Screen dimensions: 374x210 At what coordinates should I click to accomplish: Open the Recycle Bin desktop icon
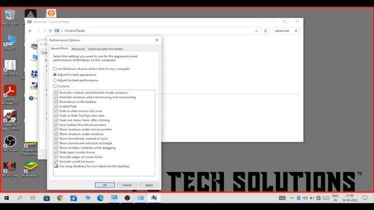10,17
